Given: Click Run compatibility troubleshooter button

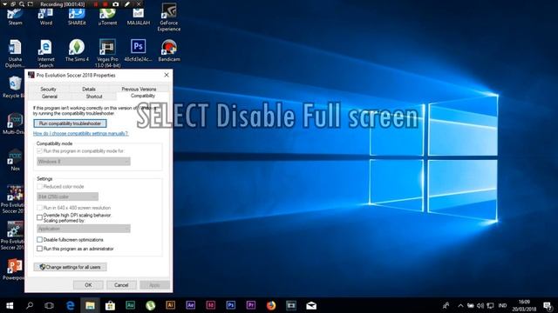Looking at the screenshot, I should click(x=70, y=123).
